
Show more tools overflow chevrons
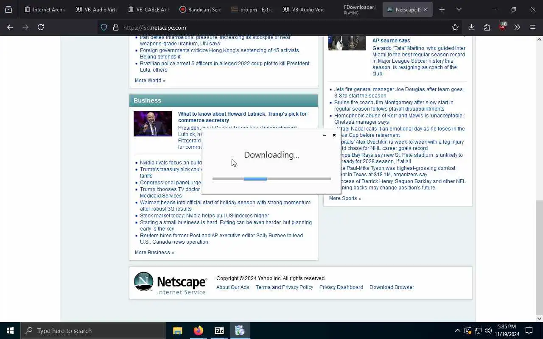517,27
